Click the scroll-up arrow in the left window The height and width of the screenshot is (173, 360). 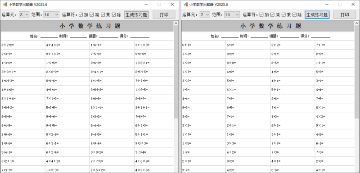tap(176, 23)
